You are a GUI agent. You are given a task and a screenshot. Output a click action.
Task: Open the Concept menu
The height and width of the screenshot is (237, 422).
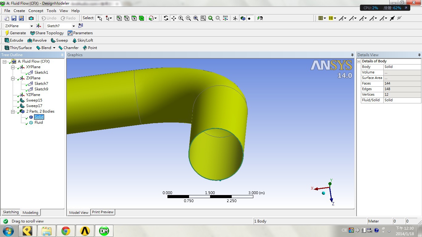(x=36, y=11)
